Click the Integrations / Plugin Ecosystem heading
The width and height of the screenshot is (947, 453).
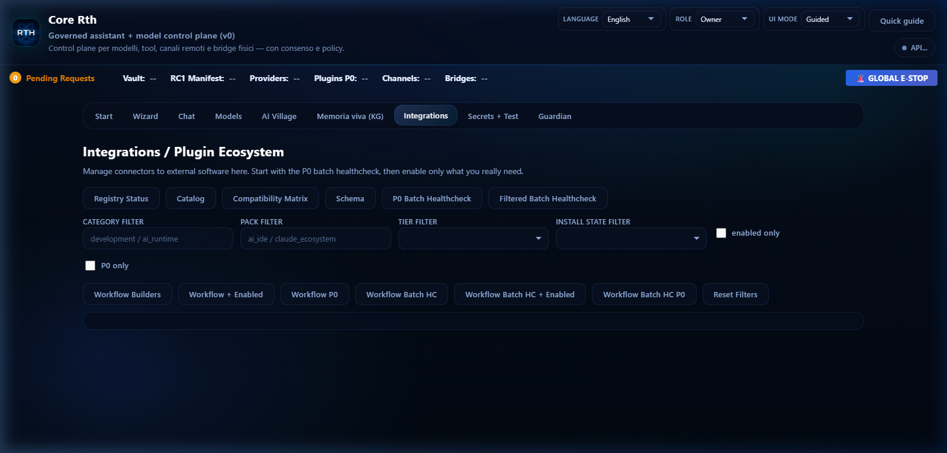tap(183, 152)
